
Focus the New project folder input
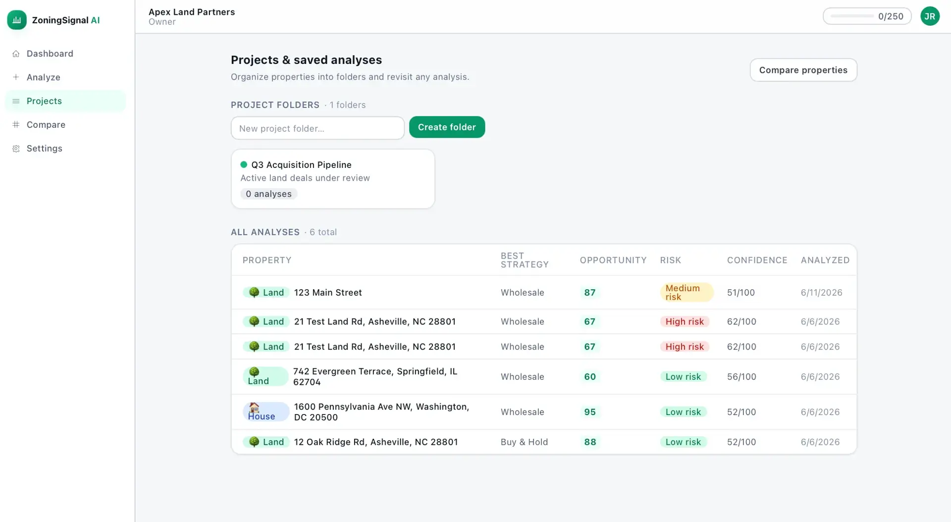pyautogui.click(x=317, y=128)
